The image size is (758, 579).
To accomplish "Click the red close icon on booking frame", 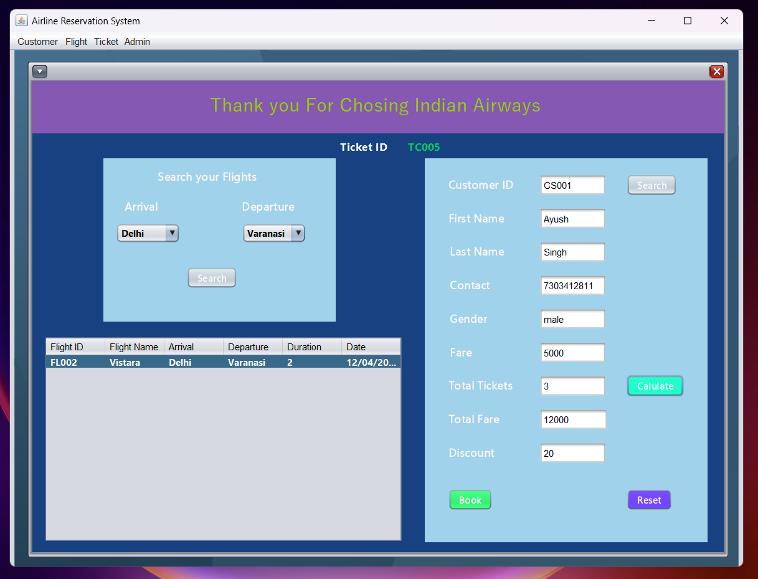I will coord(717,71).
